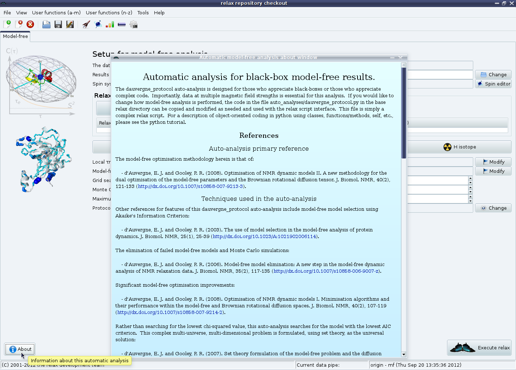Open the Tools menu
Viewport: 516px width, 370px height.
pyautogui.click(x=143, y=13)
